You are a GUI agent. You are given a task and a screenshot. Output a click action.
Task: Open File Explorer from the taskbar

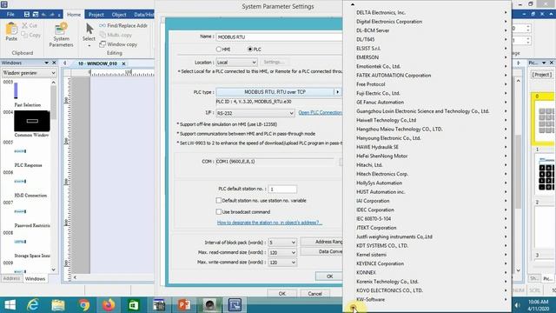coord(58,305)
